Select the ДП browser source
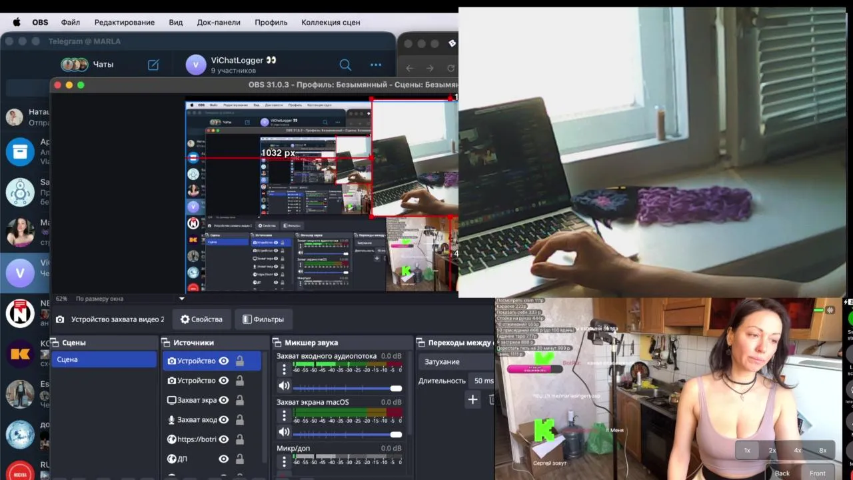 [x=177, y=459]
